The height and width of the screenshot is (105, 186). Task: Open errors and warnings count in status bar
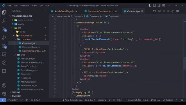tap(35, 100)
